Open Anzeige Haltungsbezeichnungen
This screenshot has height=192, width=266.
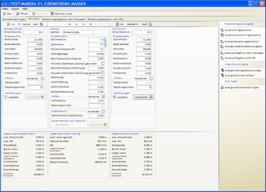[x=241, y=71]
